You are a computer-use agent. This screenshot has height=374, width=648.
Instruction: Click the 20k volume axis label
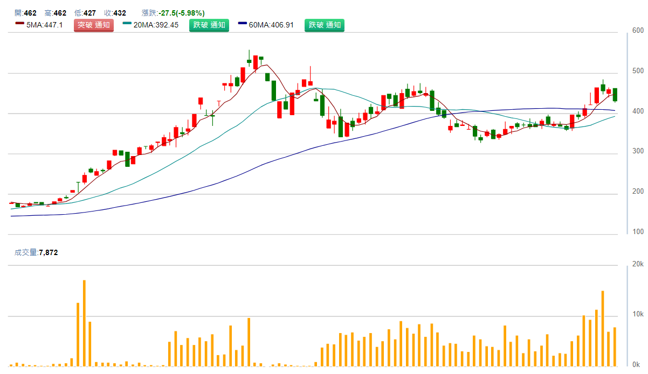coord(638,264)
